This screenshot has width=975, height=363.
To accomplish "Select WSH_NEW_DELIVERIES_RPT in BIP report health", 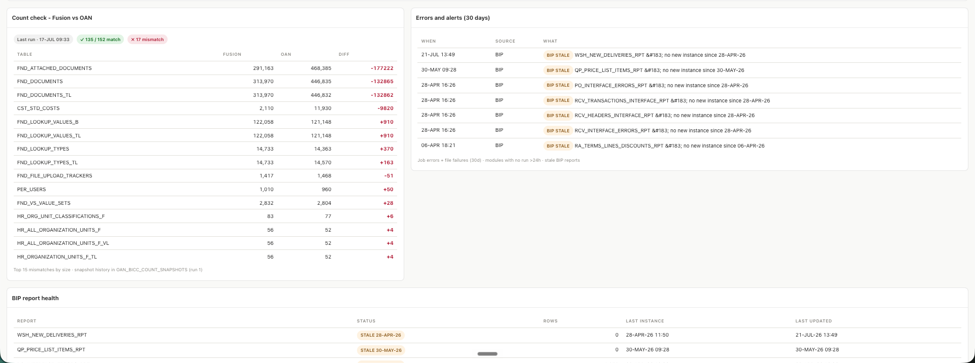I will [52, 335].
